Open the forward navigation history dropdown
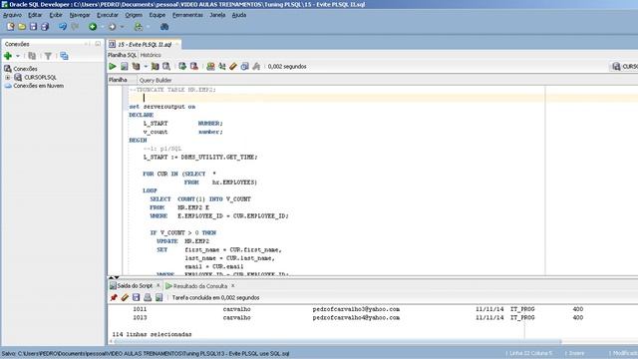The width and height of the screenshot is (638, 359). click(x=122, y=27)
